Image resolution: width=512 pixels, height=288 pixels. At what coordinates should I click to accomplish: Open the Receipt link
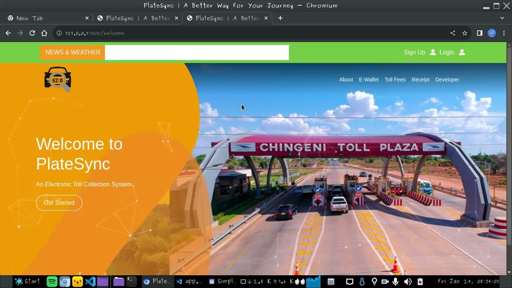pos(420,80)
